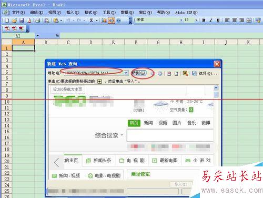The height and width of the screenshot is (198, 263).
Task: Open the Adobe PDF menu
Action: click(x=186, y=13)
